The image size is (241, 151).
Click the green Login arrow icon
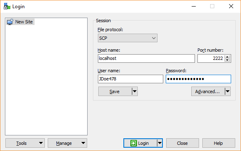click(x=133, y=143)
